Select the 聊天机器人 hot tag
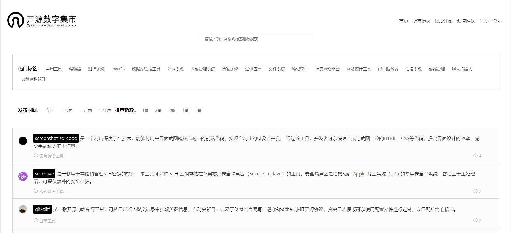The height and width of the screenshot is (233, 511). coord(462,69)
